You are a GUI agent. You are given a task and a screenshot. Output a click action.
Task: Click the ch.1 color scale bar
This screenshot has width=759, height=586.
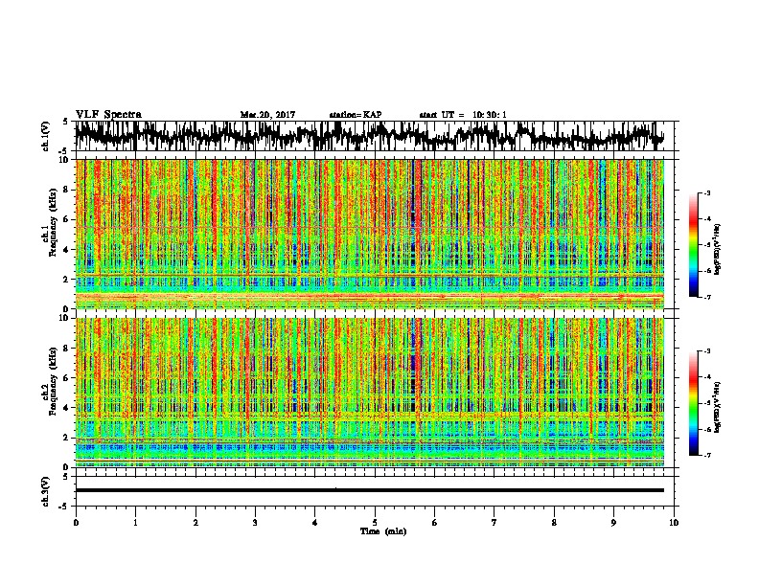click(x=694, y=245)
